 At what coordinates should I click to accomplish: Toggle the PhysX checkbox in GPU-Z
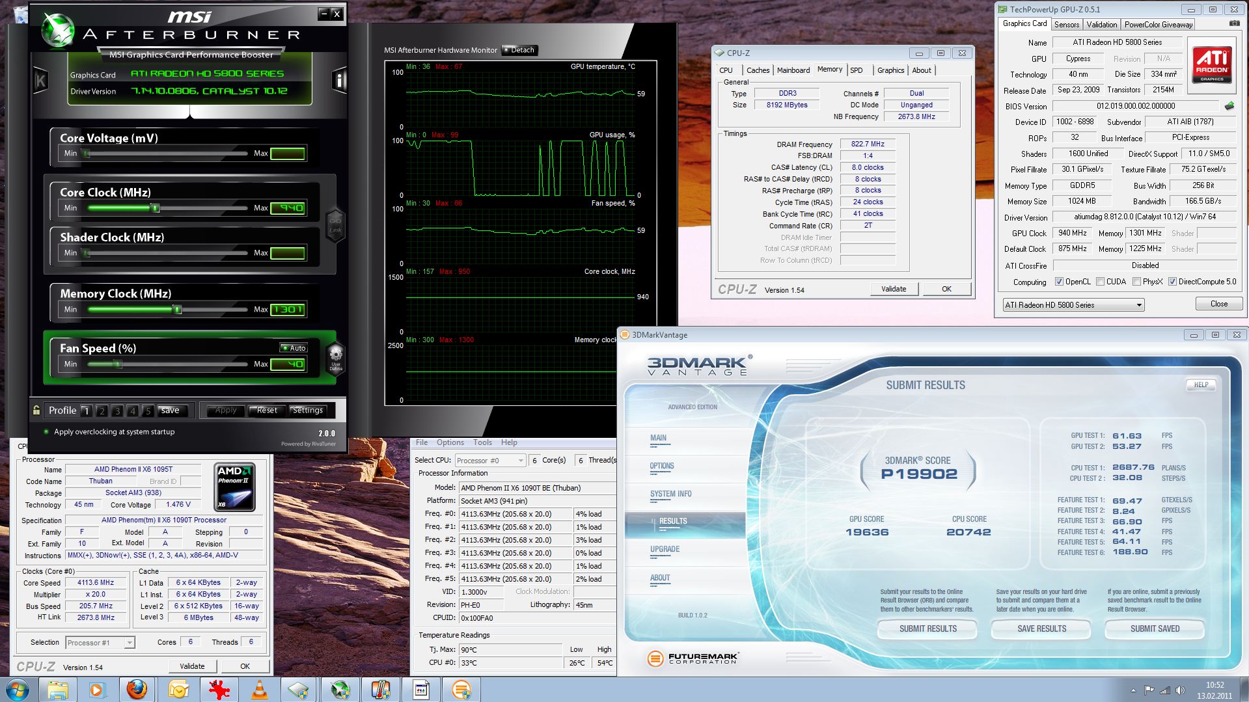[1136, 282]
